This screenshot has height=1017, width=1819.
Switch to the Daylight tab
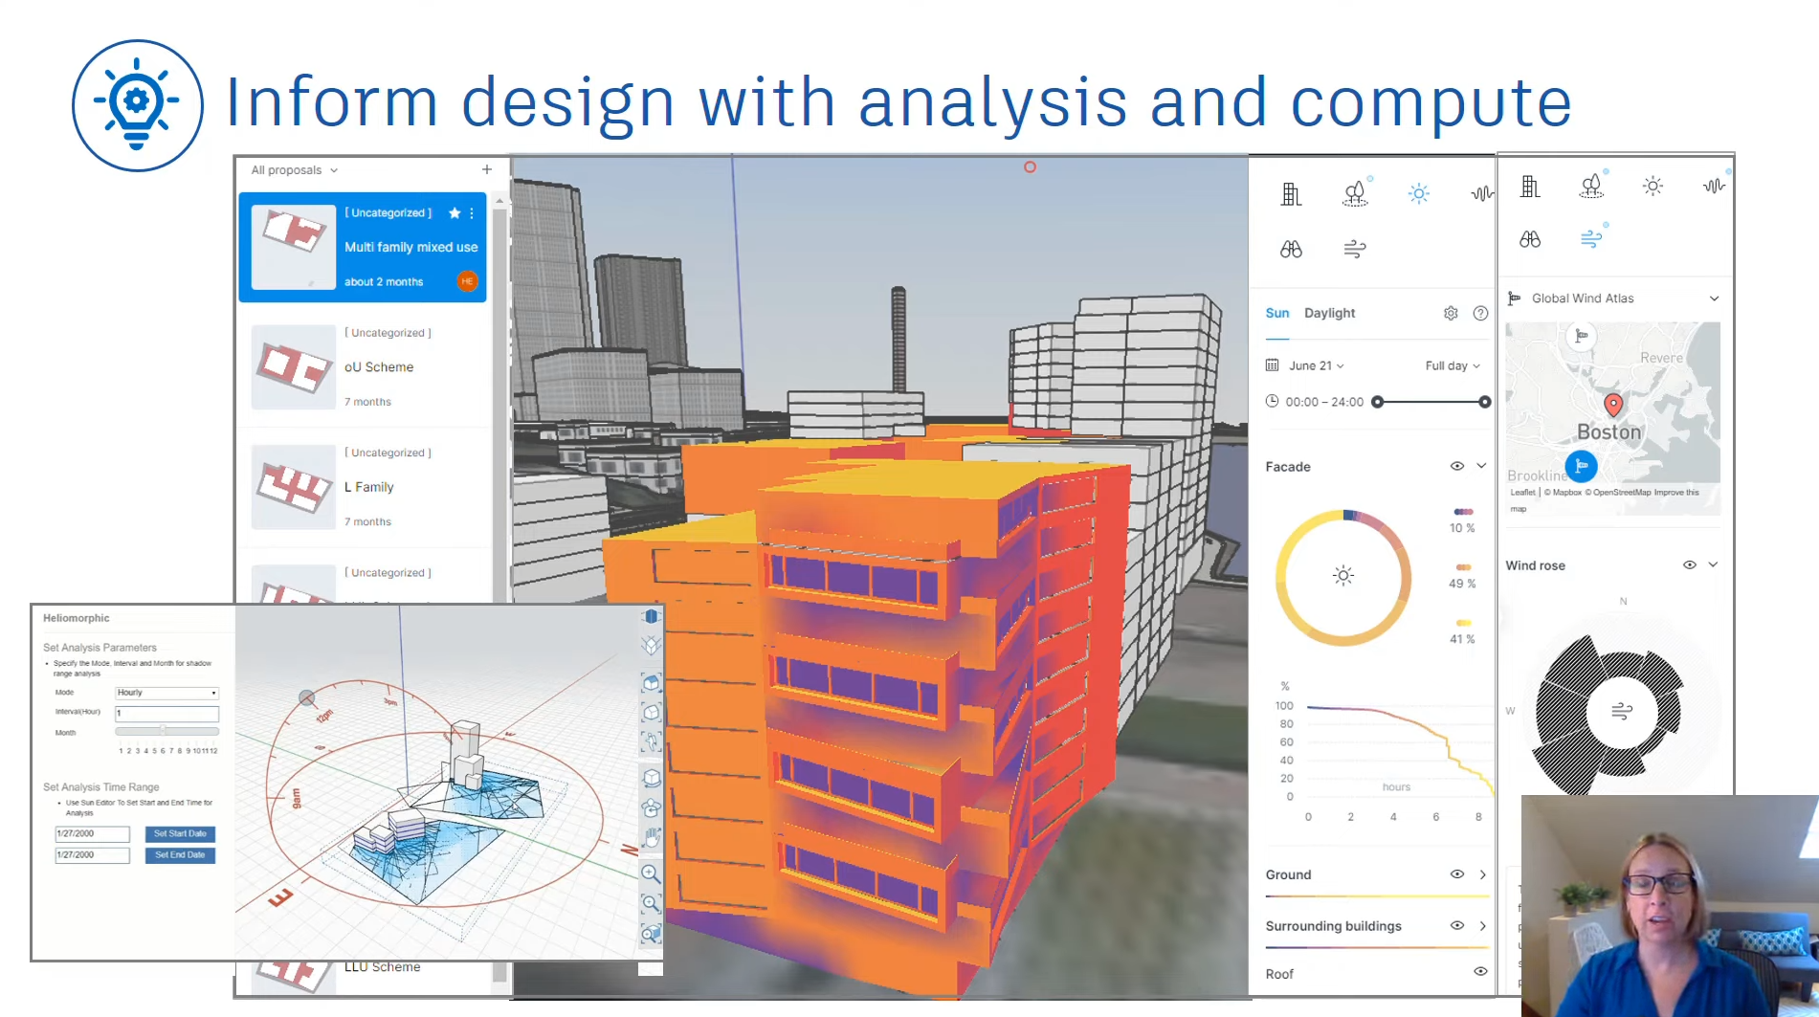[1329, 313]
